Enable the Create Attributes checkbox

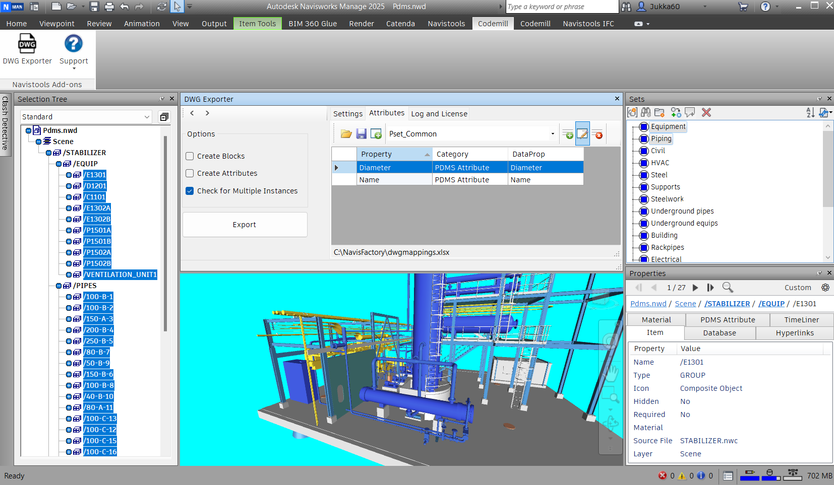190,173
